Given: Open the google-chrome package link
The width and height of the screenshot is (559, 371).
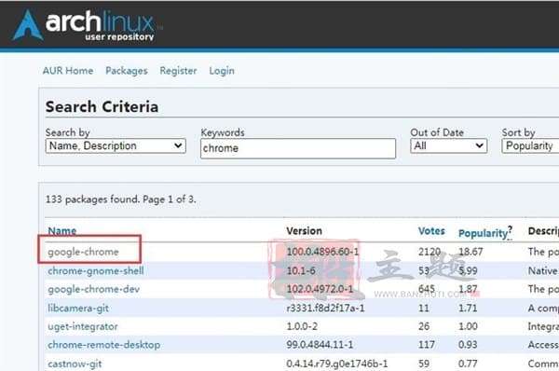Looking at the screenshot, I should 84,252.
